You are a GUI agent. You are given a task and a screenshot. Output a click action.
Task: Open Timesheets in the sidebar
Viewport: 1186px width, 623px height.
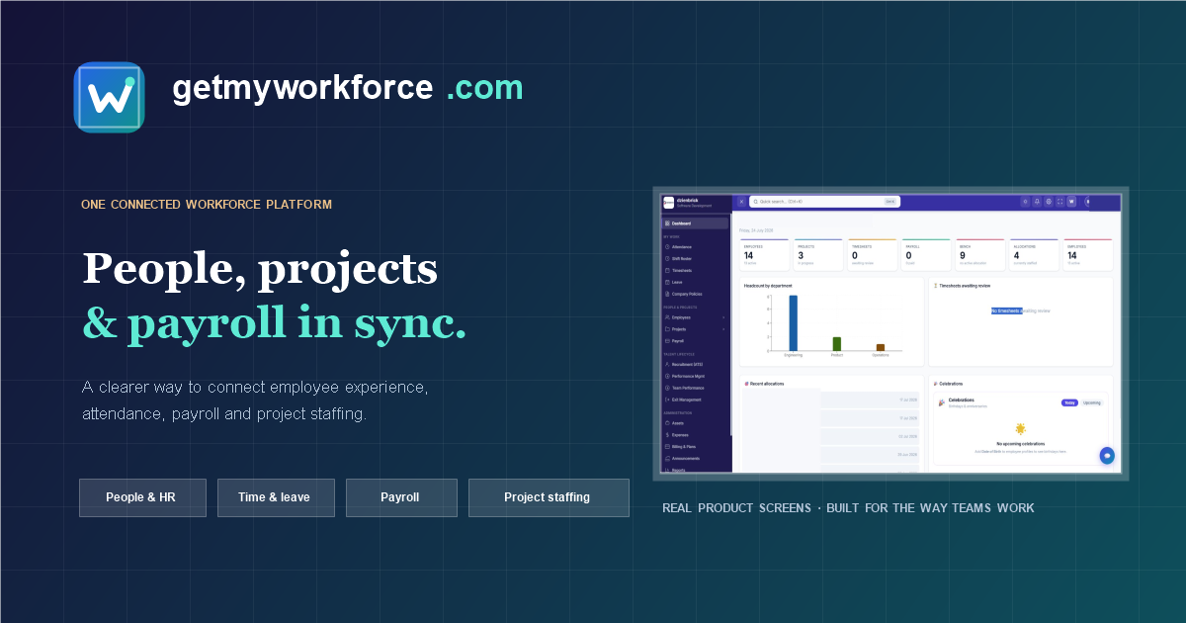(x=696, y=271)
